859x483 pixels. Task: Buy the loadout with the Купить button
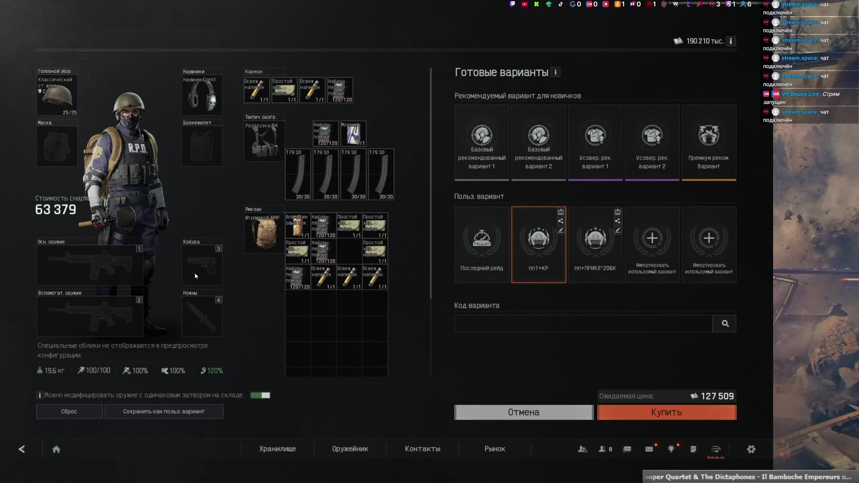[667, 412]
